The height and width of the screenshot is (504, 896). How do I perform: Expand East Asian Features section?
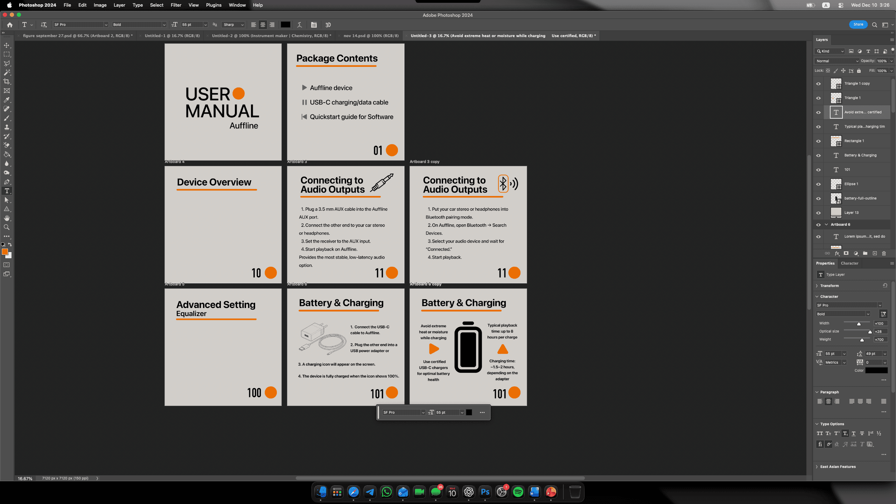[817, 467]
